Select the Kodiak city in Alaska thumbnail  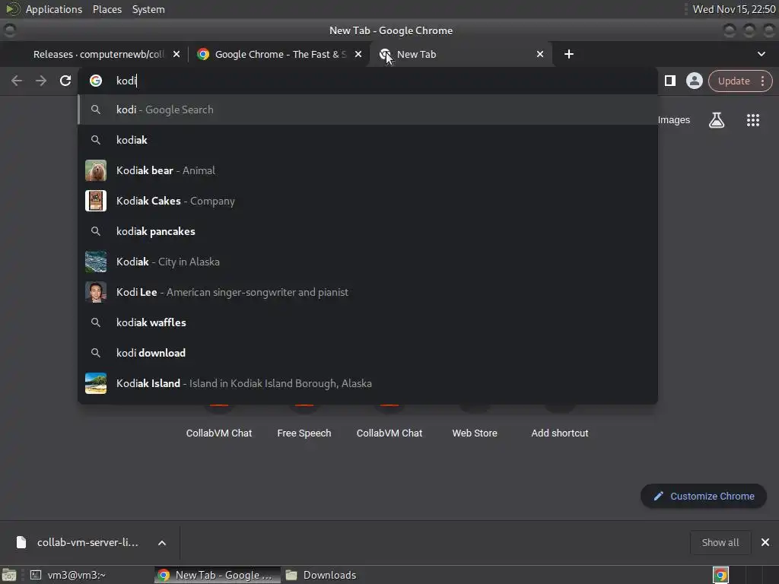96,262
